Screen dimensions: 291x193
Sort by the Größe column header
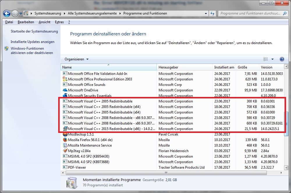coord(247,67)
